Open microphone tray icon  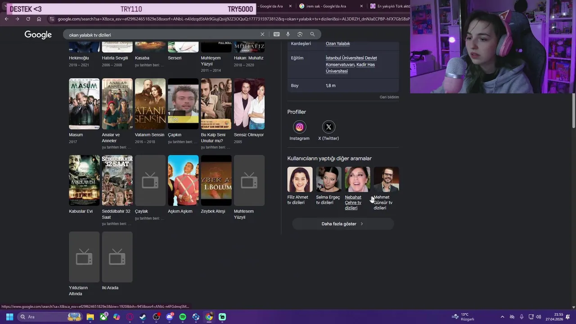tap(522, 317)
